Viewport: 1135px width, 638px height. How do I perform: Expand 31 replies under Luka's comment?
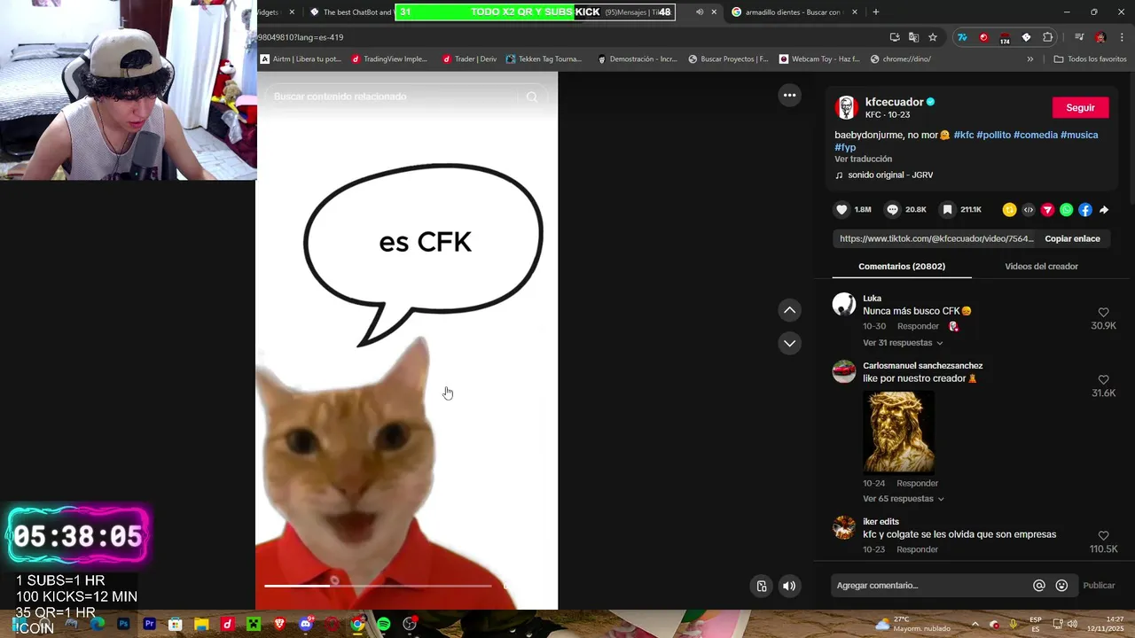coord(903,343)
